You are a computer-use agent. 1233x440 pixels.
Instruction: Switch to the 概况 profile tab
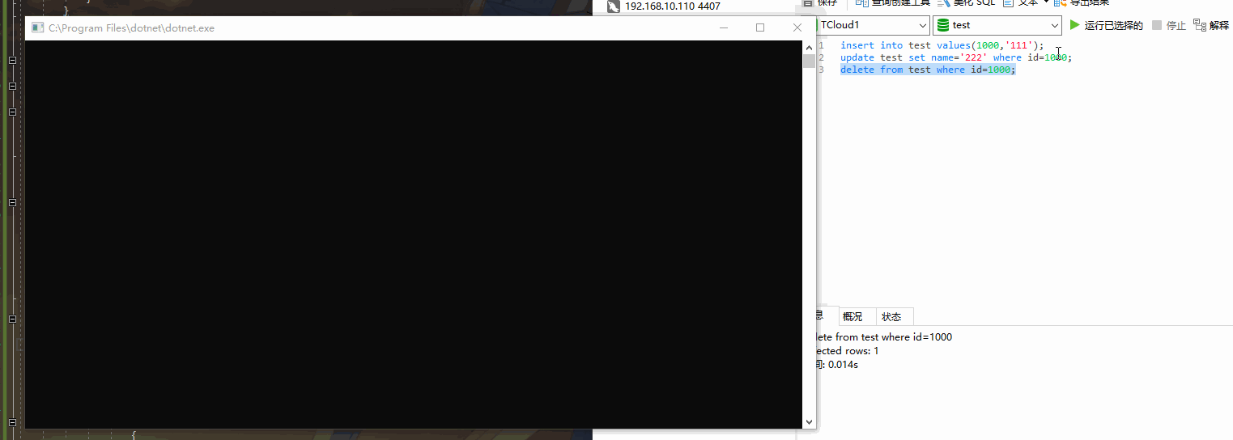[x=852, y=316]
